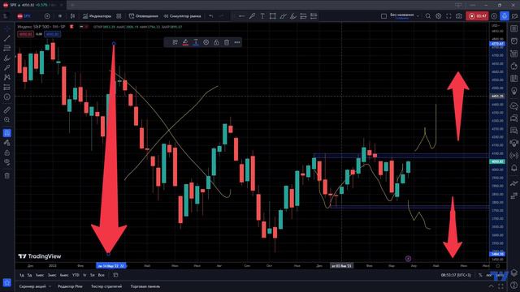Click the layout setup square icon
520x292 pixels.
click(x=383, y=16)
